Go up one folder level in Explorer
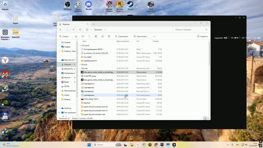This screenshot has width=263, height=148. click(74, 30)
